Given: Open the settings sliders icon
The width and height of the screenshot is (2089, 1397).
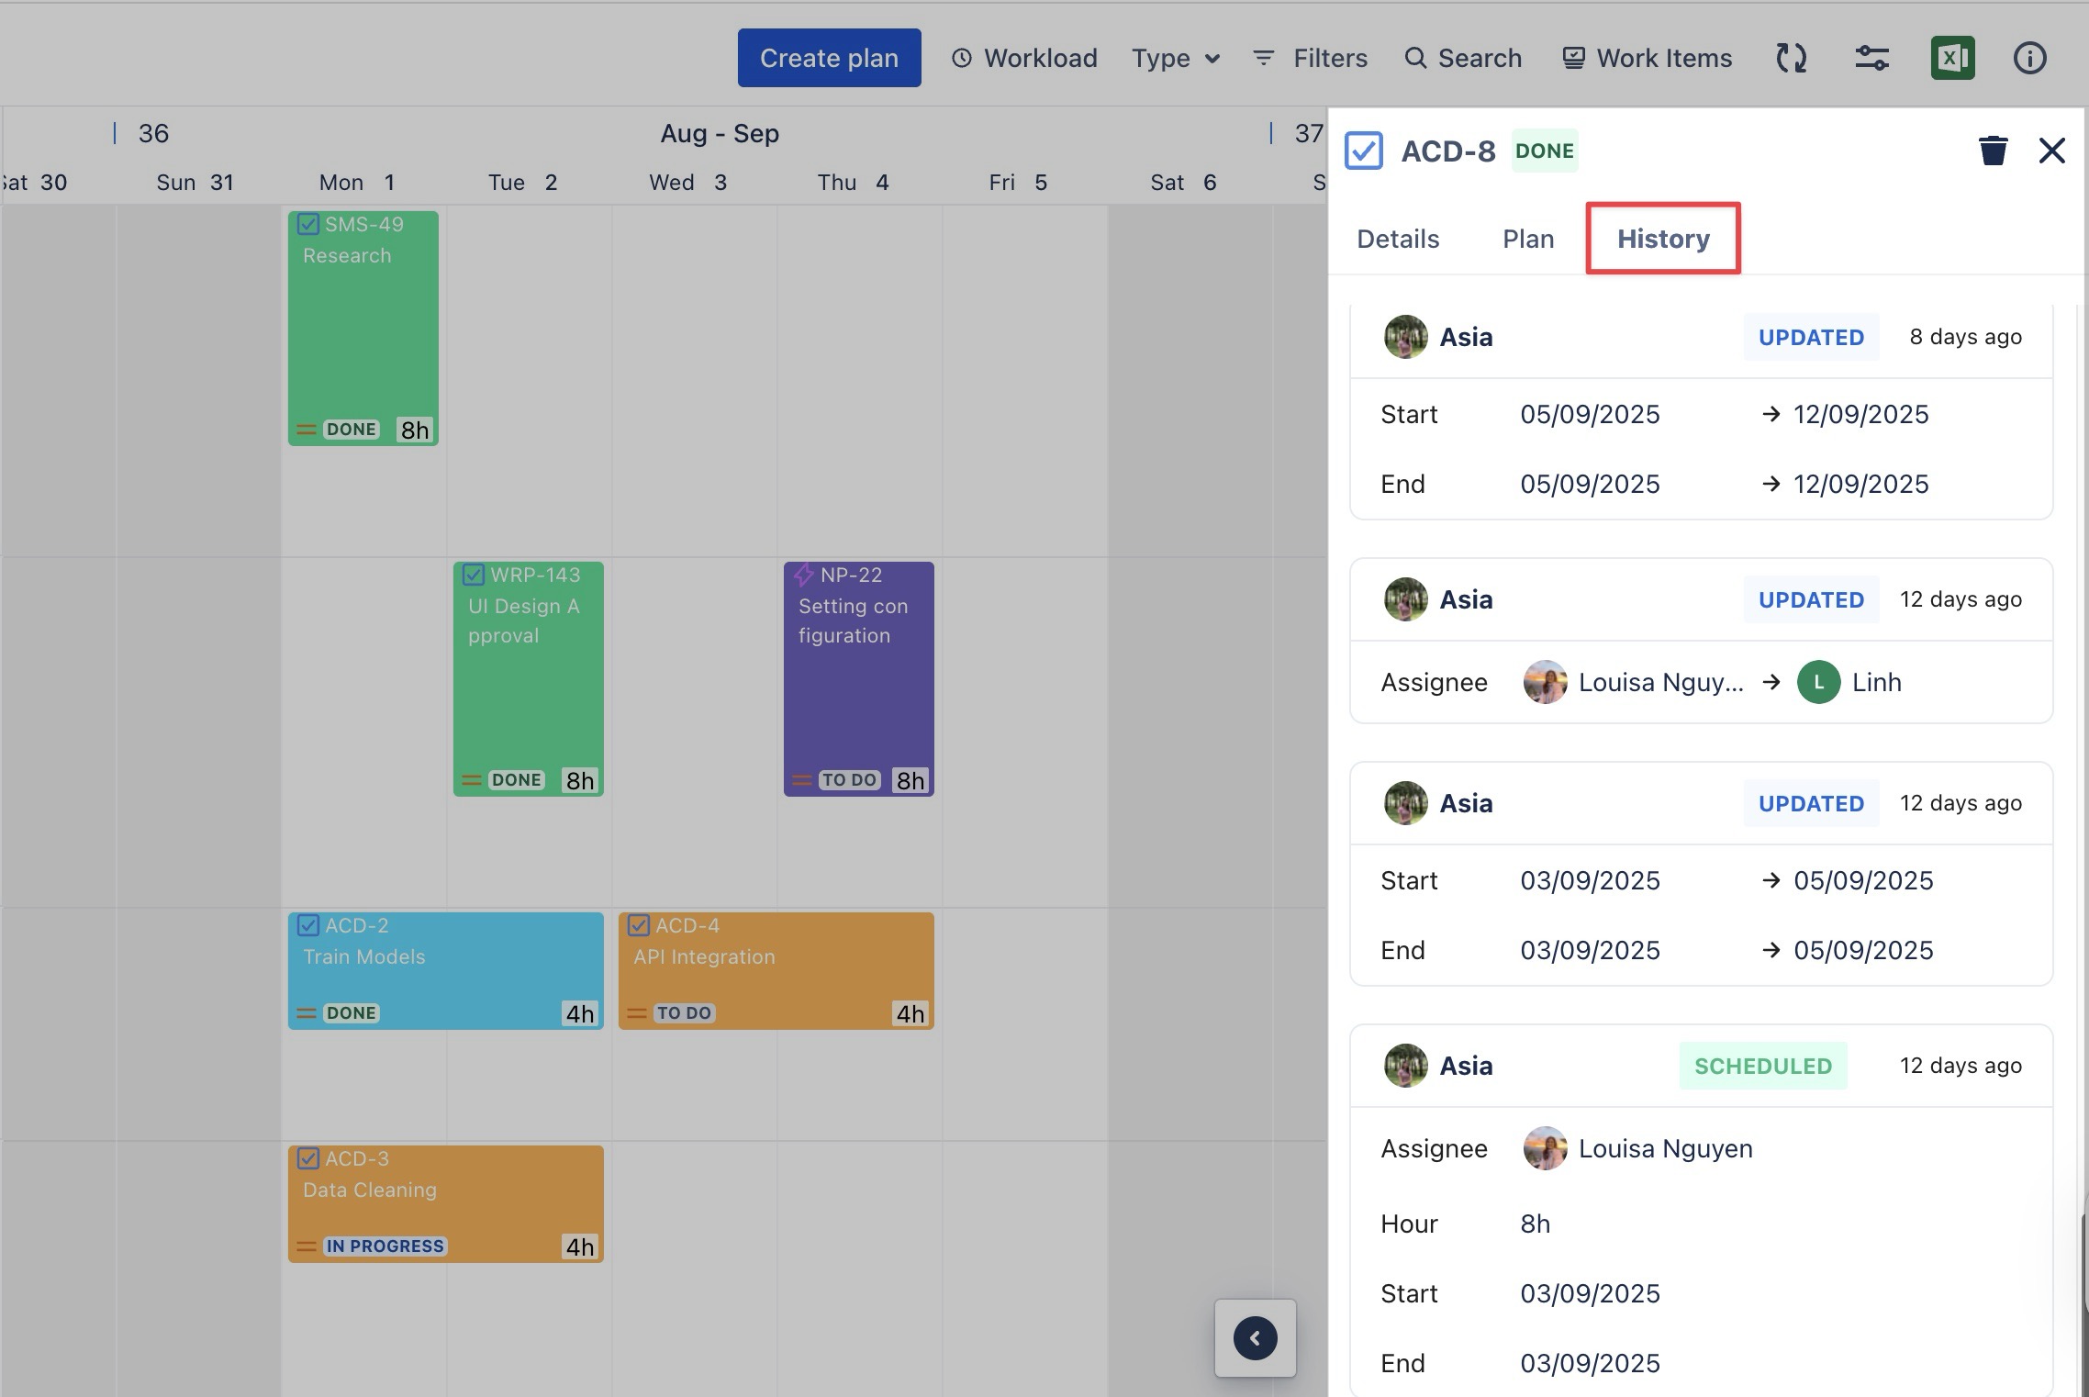Looking at the screenshot, I should (1871, 59).
